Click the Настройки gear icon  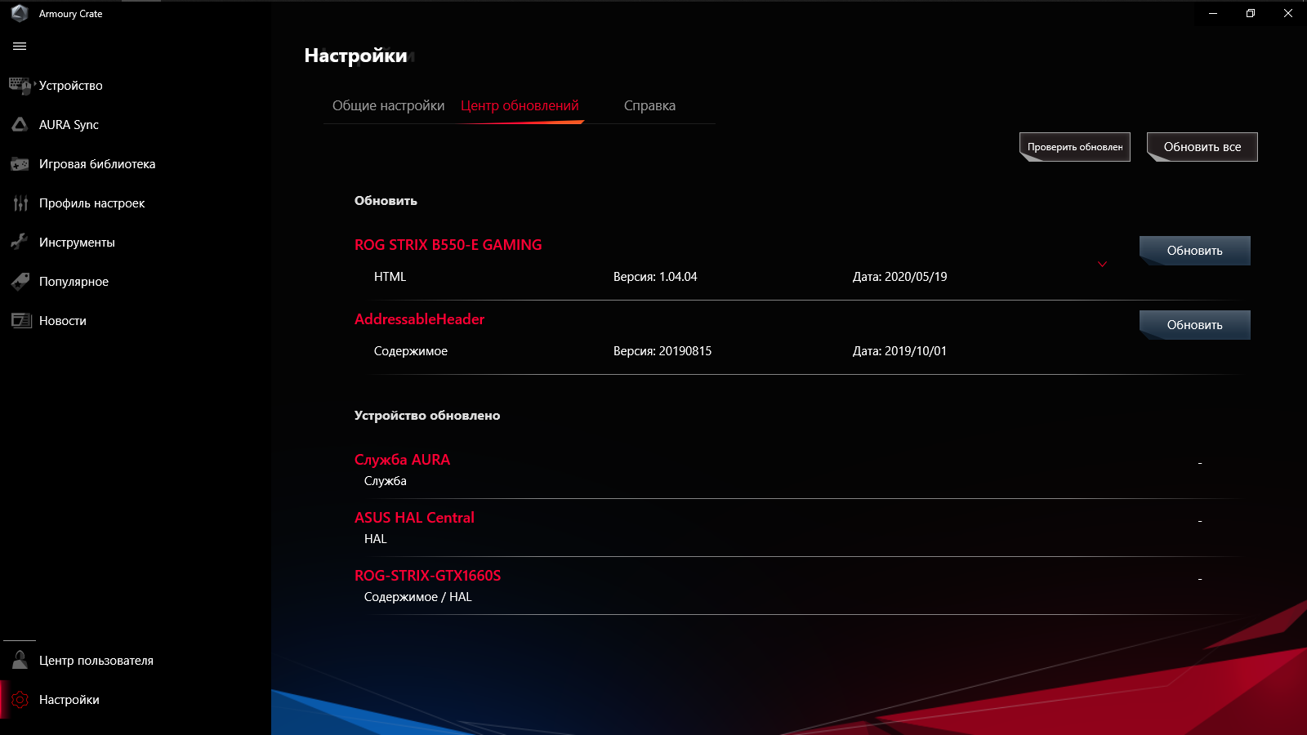click(20, 700)
